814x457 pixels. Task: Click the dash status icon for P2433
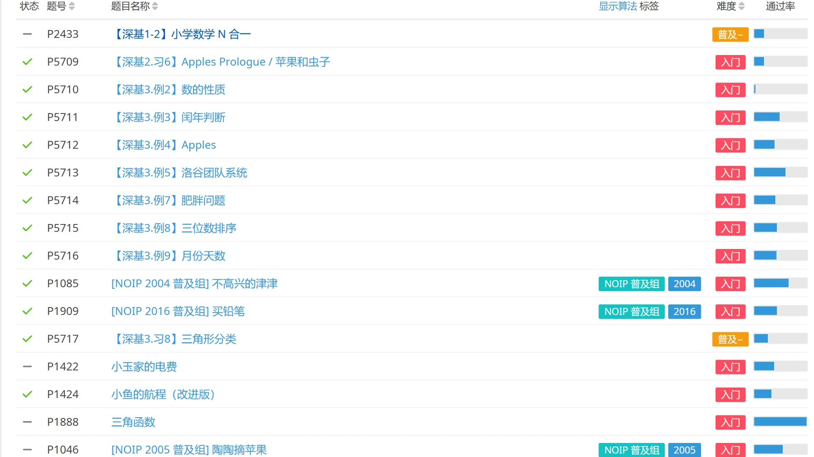[28, 34]
